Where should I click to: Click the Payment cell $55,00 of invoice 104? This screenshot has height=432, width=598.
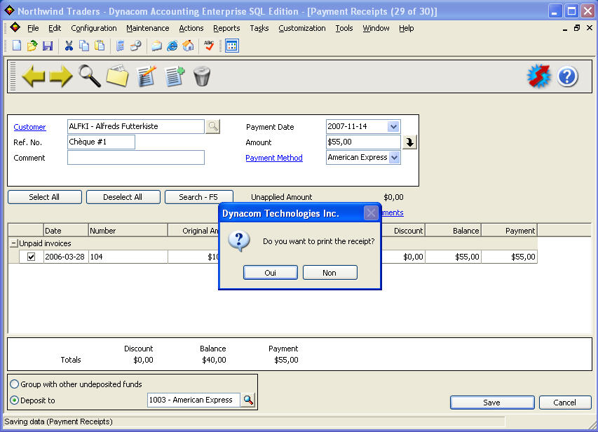click(509, 257)
